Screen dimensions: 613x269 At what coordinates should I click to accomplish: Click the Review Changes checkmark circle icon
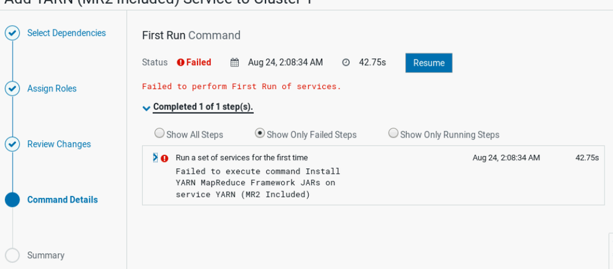coord(12,144)
